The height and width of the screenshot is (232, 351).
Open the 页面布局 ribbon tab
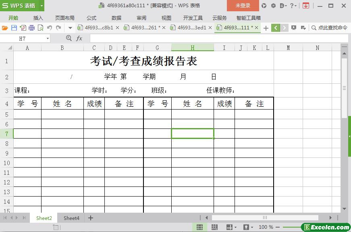point(65,18)
